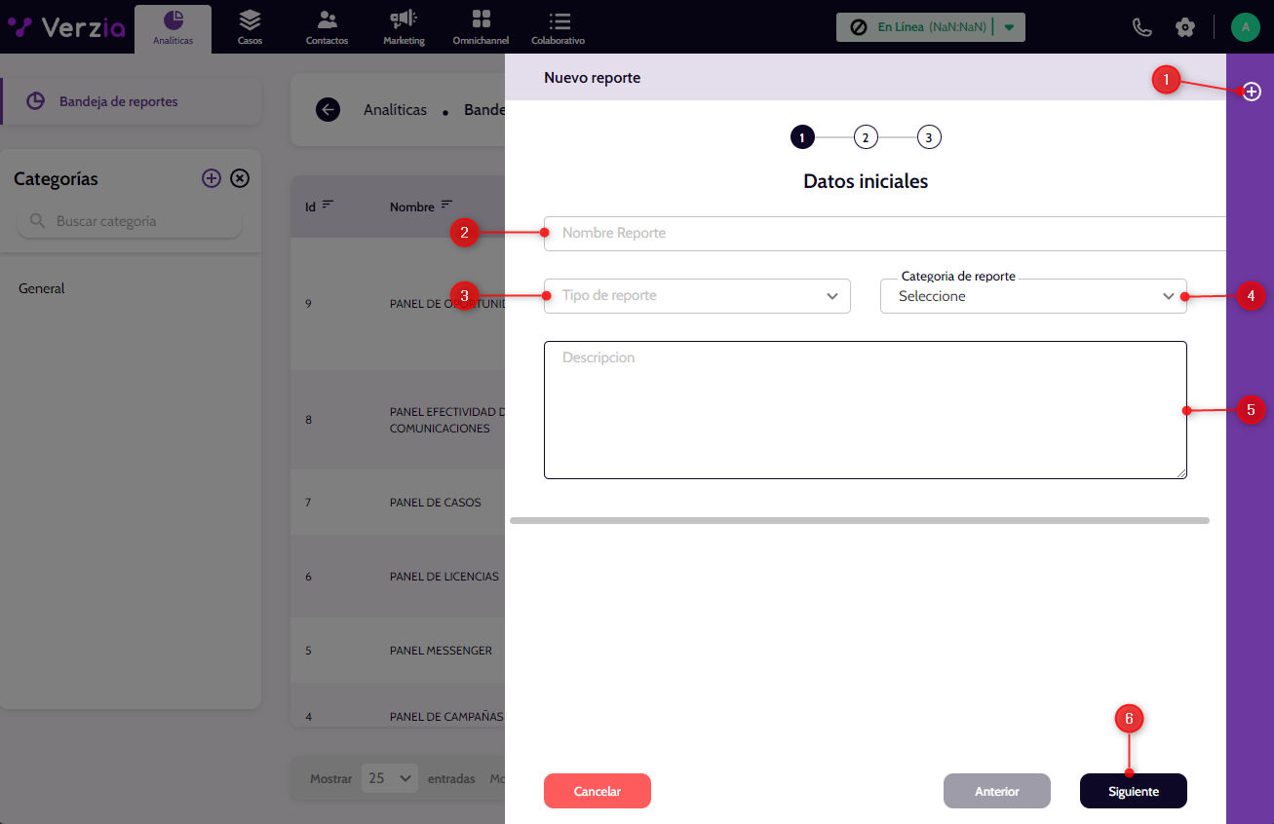The width and height of the screenshot is (1274, 824).
Task: Open the Marketing tab
Action: click(x=404, y=27)
